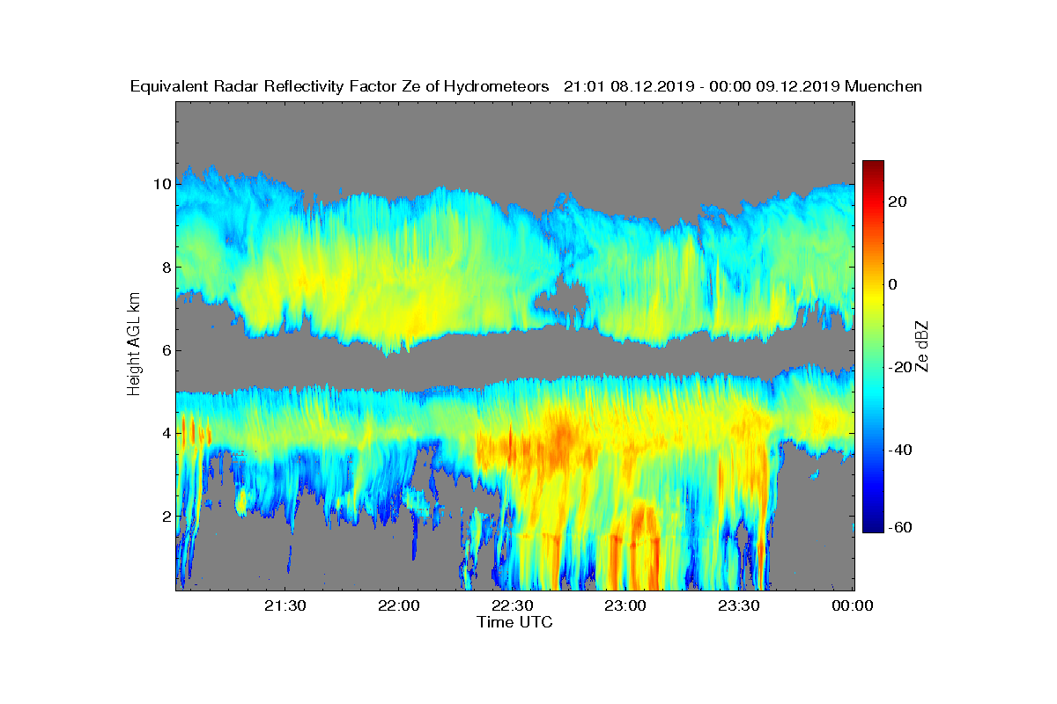1057x704 pixels.
Task: Click the height label '10'
Action: [160, 184]
